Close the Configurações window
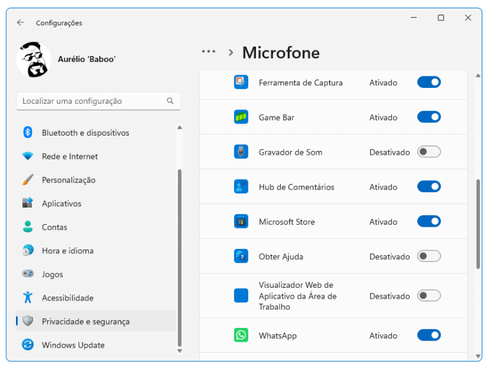Image resolution: width=490 pixels, height=368 pixels. (468, 18)
